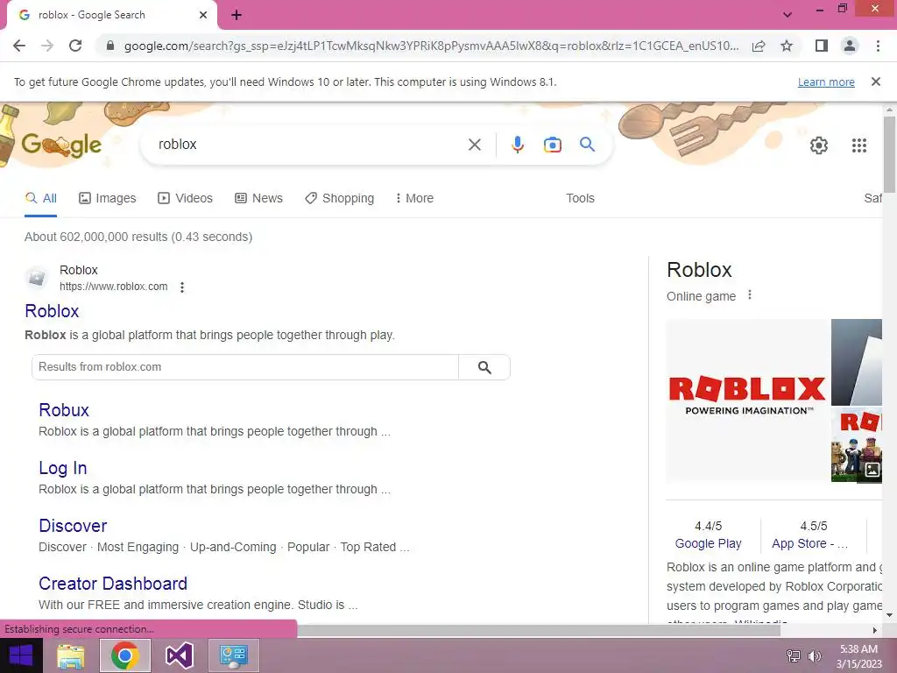897x673 pixels.
Task: Click inside Results from roblox.com field
Action: (x=246, y=367)
